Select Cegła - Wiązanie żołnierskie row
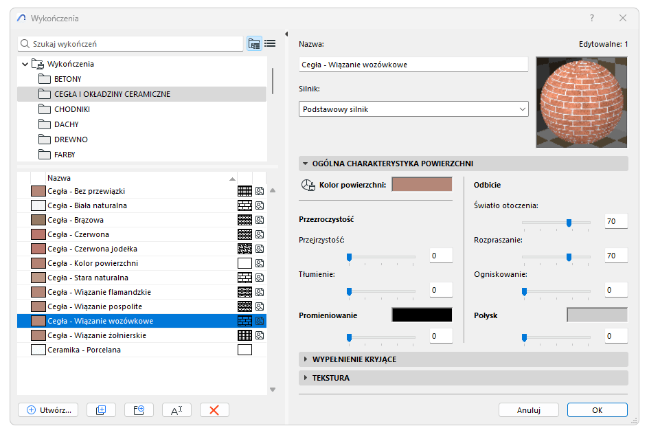This screenshot has width=660, height=437. pos(142,335)
